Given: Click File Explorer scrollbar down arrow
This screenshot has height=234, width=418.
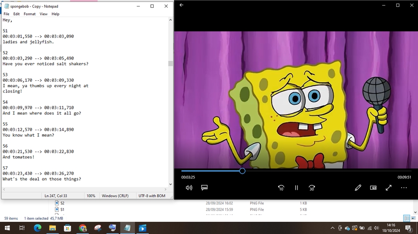Looking at the screenshot, I should pos(415,212).
